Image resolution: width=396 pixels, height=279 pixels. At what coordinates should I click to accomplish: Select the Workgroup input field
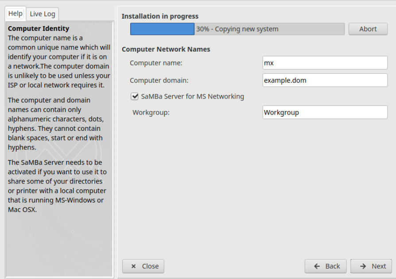click(325, 112)
